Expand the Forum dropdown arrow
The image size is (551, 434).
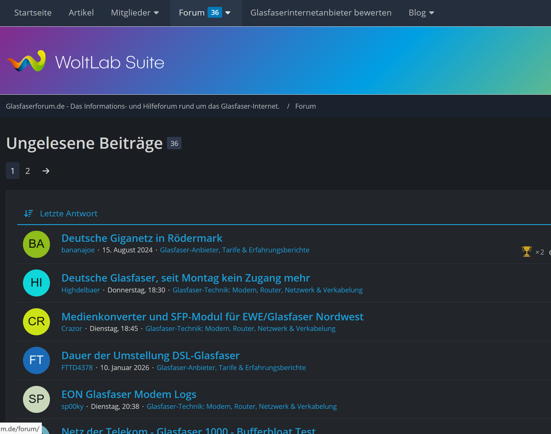(228, 13)
